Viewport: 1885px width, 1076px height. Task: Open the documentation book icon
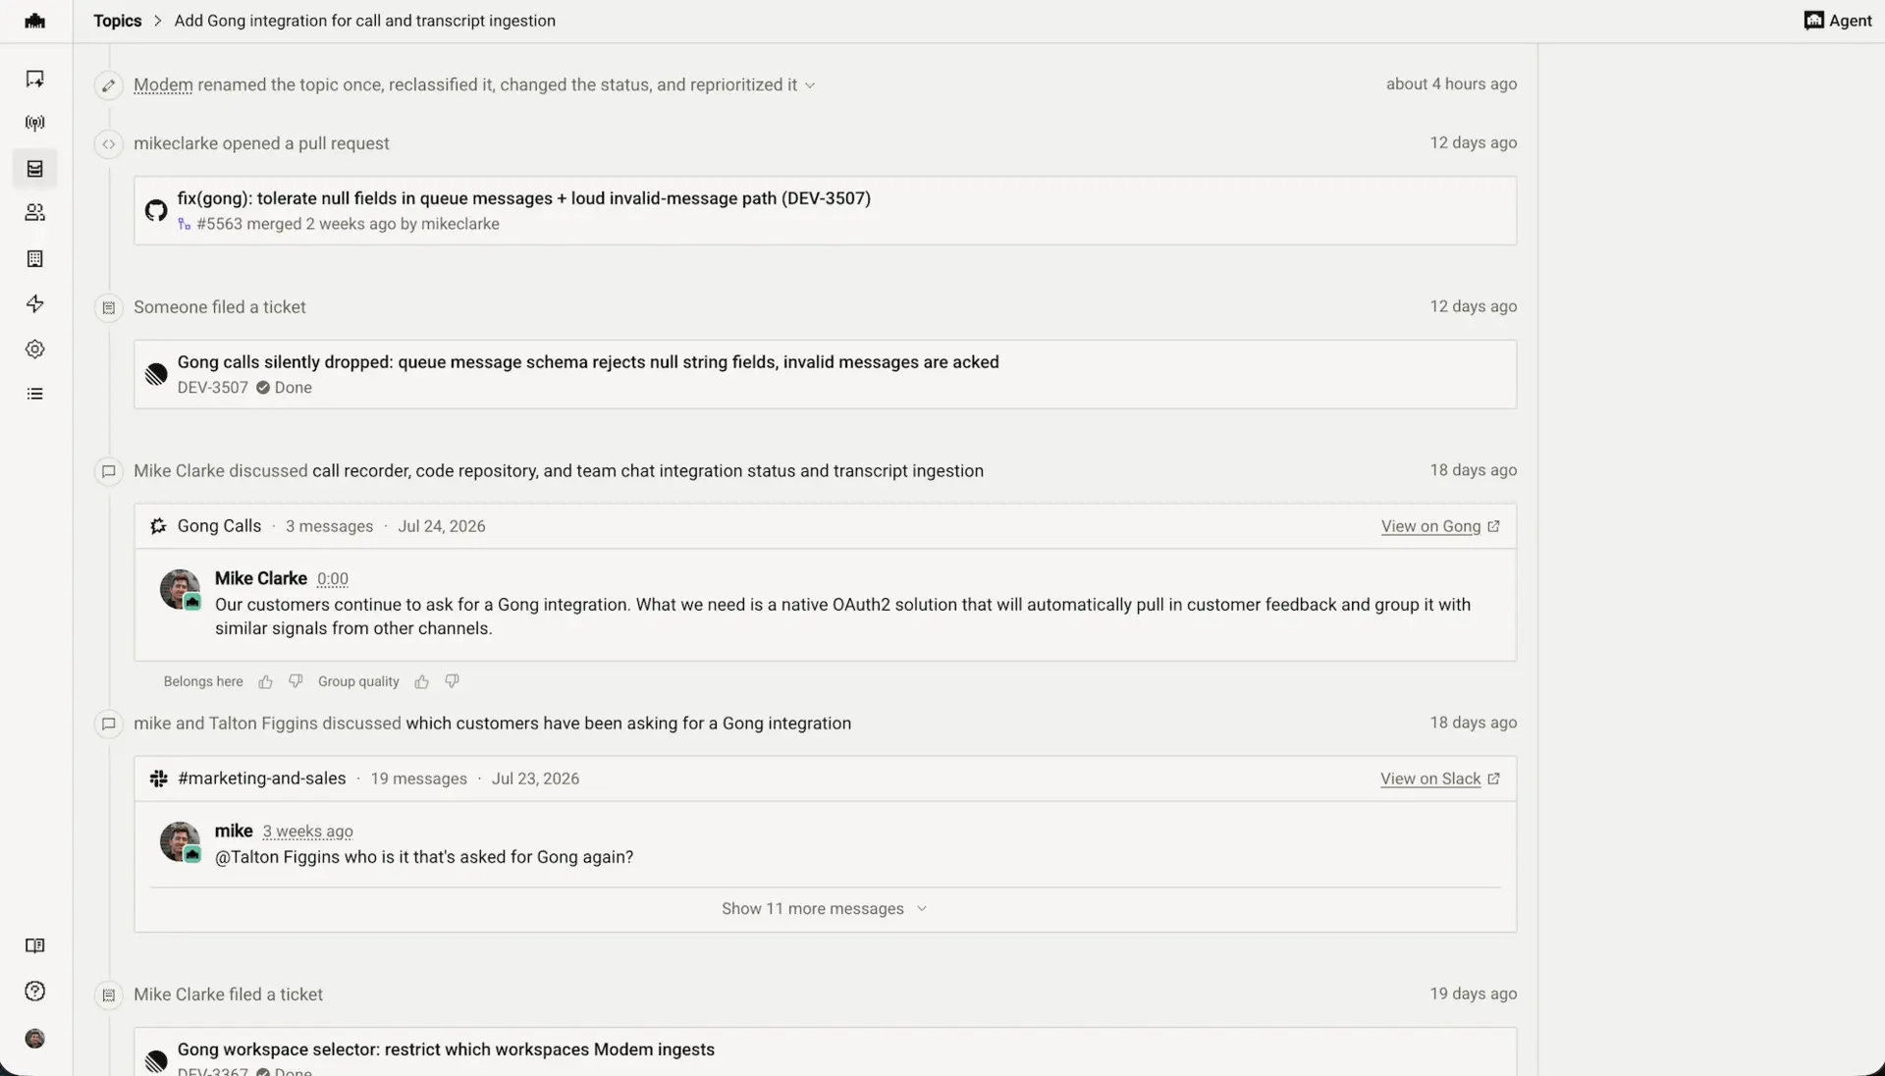(35, 946)
